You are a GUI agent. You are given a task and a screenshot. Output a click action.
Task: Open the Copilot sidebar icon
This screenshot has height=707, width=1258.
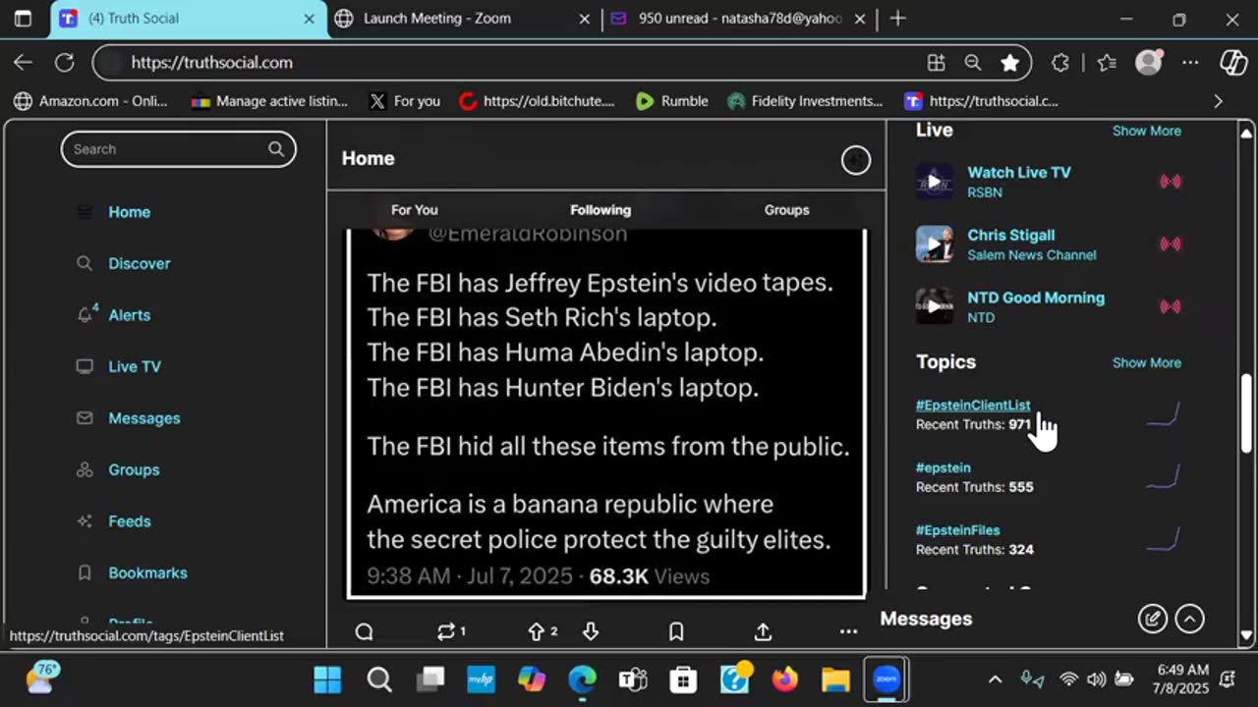click(1233, 63)
